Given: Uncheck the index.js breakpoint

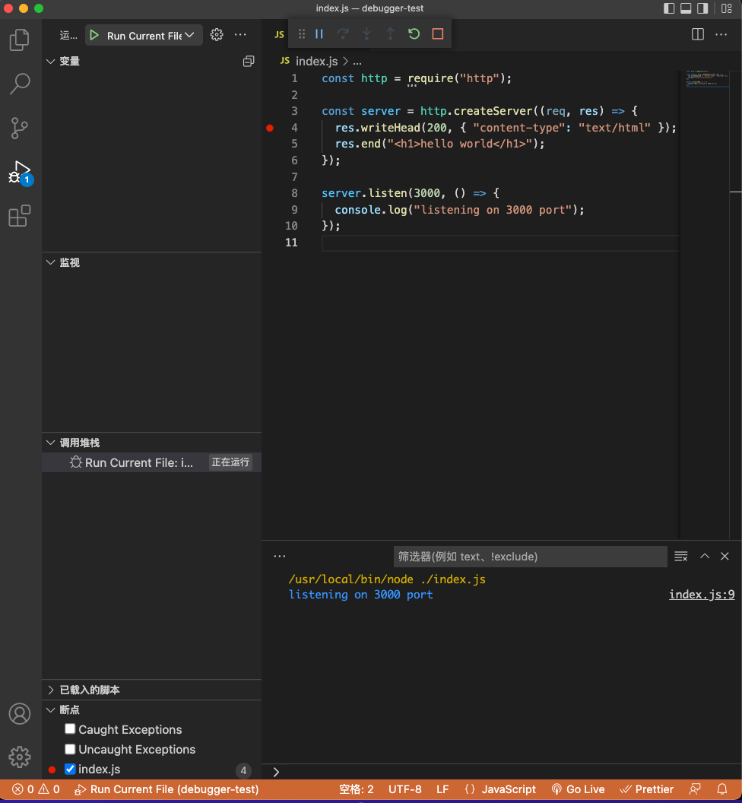Looking at the screenshot, I should [70, 769].
